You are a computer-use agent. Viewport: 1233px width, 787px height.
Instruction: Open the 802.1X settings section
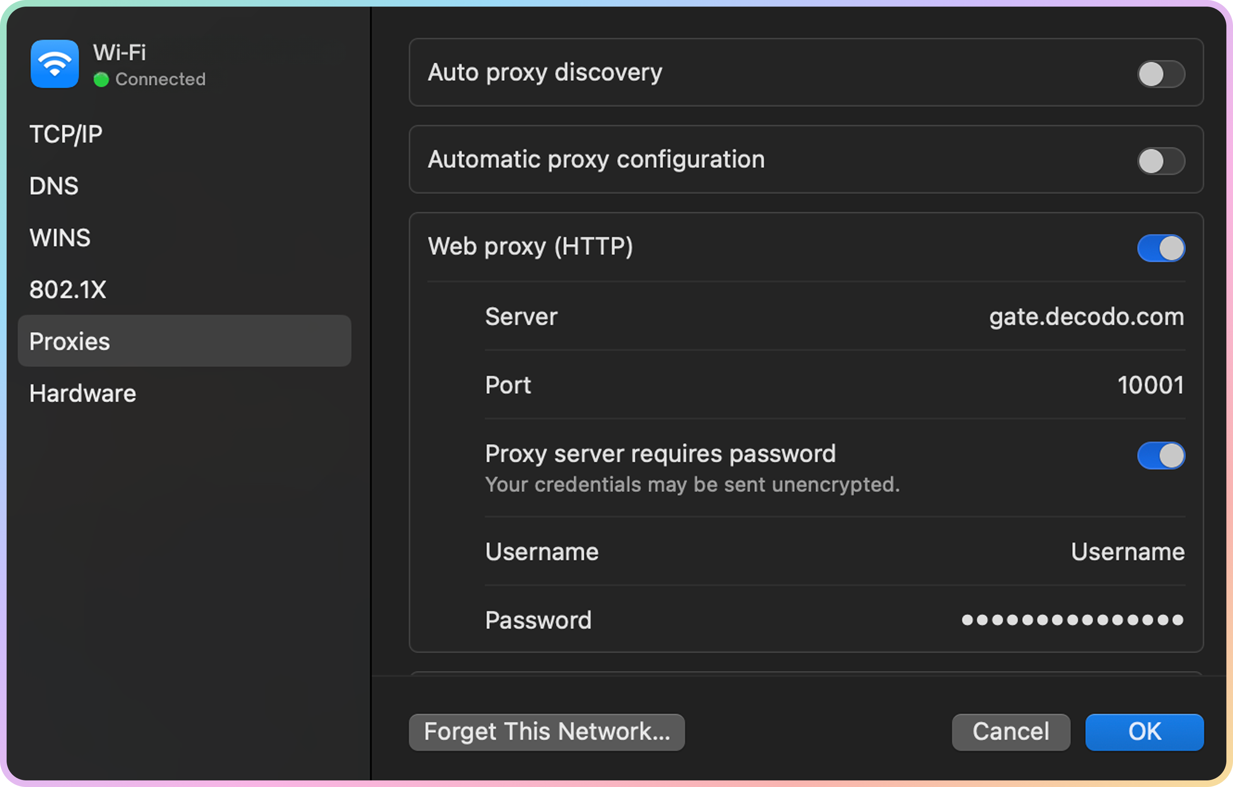coord(67,289)
